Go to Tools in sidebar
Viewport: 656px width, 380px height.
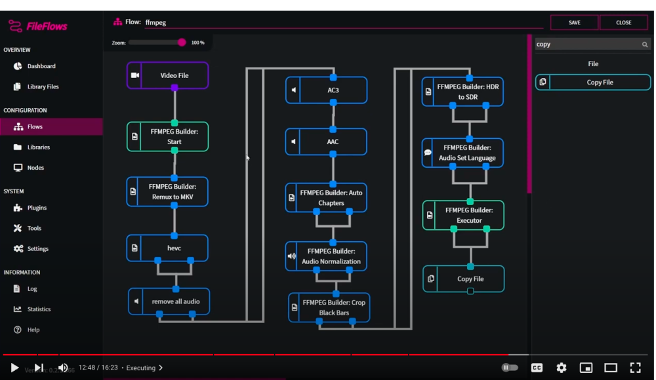point(34,228)
